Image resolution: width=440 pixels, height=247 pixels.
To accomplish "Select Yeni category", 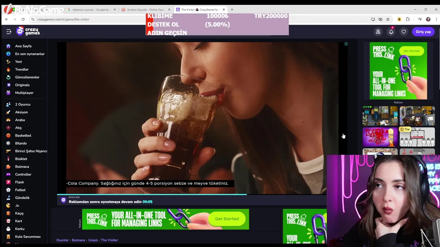I will [x=18, y=62].
